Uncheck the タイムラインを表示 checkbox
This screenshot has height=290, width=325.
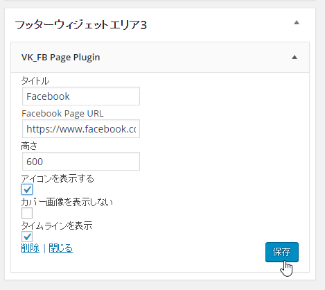[27, 237]
